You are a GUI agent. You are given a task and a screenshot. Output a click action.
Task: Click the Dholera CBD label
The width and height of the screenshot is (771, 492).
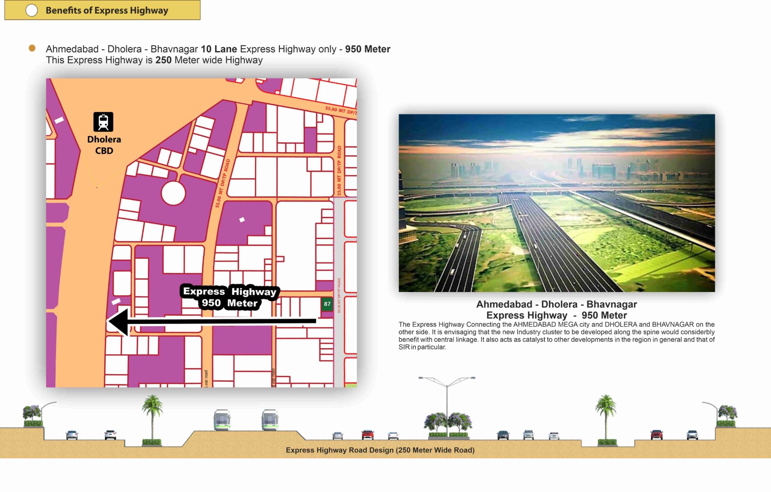(104, 145)
